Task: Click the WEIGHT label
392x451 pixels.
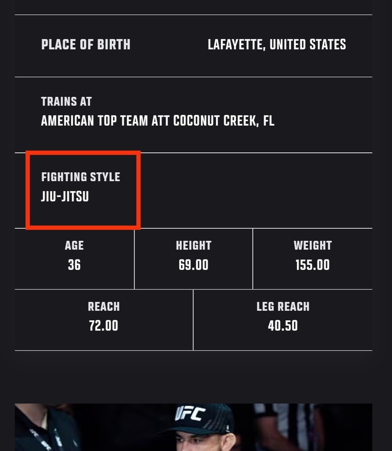Action: coord(313,245)
